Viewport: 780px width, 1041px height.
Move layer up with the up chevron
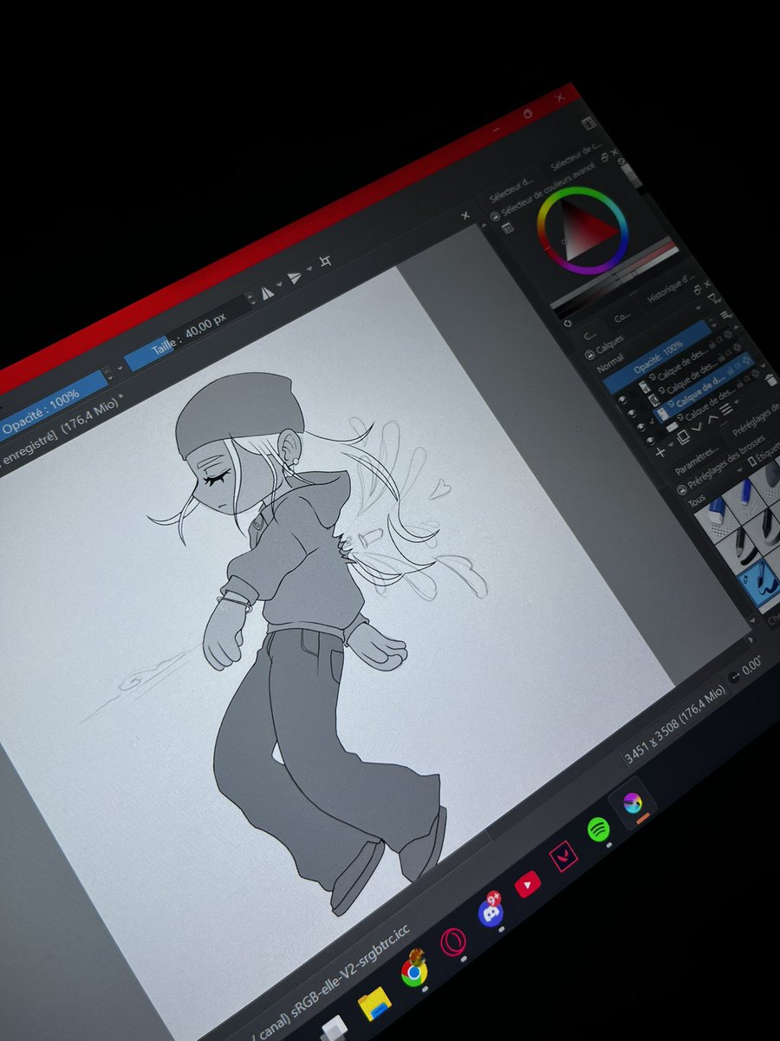[x=712, y=418]
